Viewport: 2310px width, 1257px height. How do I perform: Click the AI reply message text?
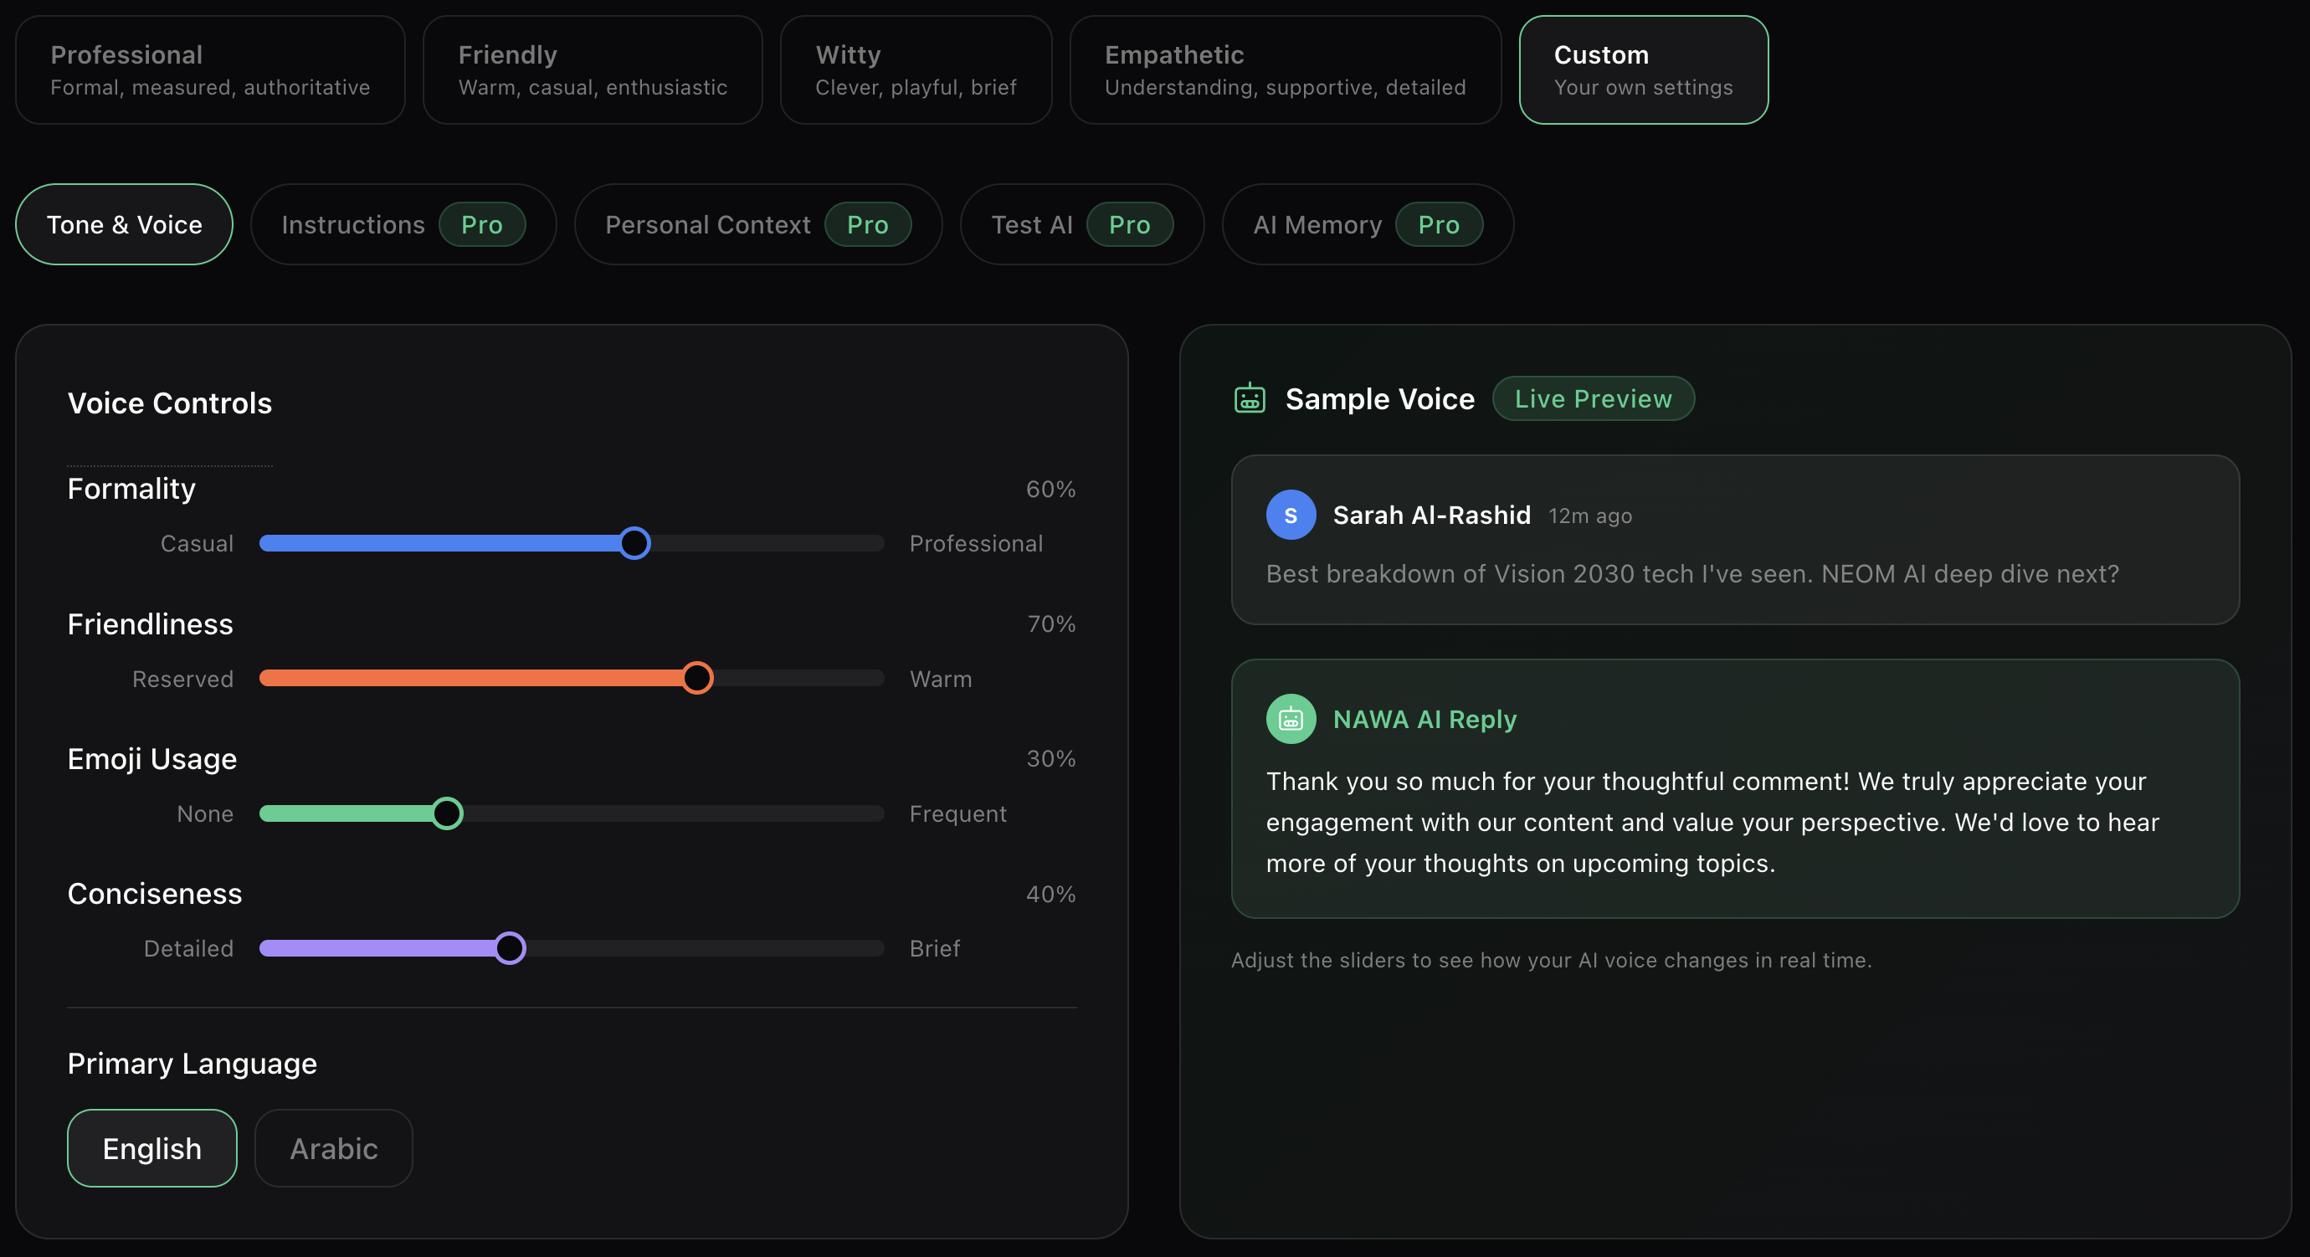click(x=1712, y=822)
